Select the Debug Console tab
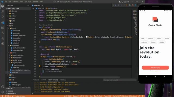Viewport: 174px width, 97px height. 53,80
